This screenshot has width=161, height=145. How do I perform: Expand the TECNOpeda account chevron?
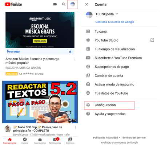click(117, 14)
